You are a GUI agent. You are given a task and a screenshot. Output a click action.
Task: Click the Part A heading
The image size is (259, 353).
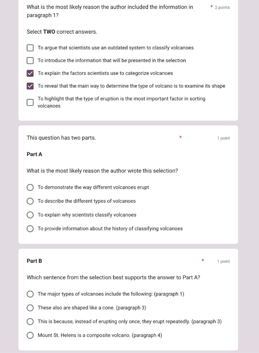point(35,154)
